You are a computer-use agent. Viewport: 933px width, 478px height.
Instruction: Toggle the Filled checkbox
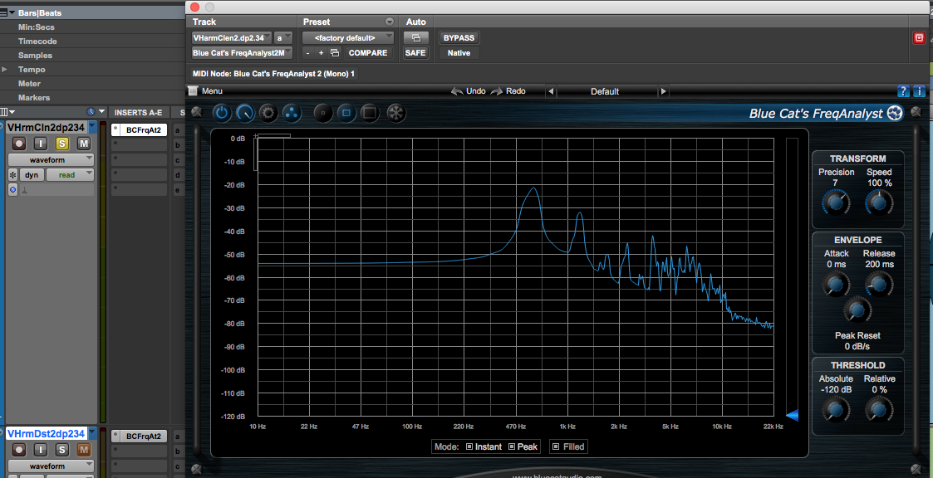click(556, 446)
